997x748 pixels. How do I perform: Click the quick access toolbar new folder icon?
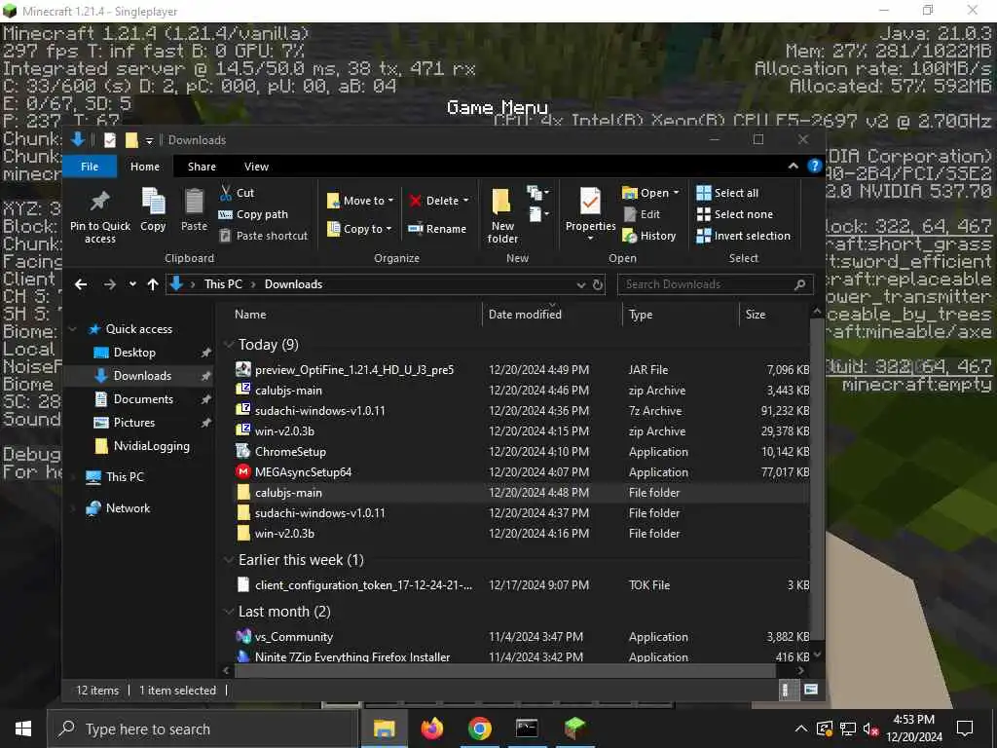point(131,140)
